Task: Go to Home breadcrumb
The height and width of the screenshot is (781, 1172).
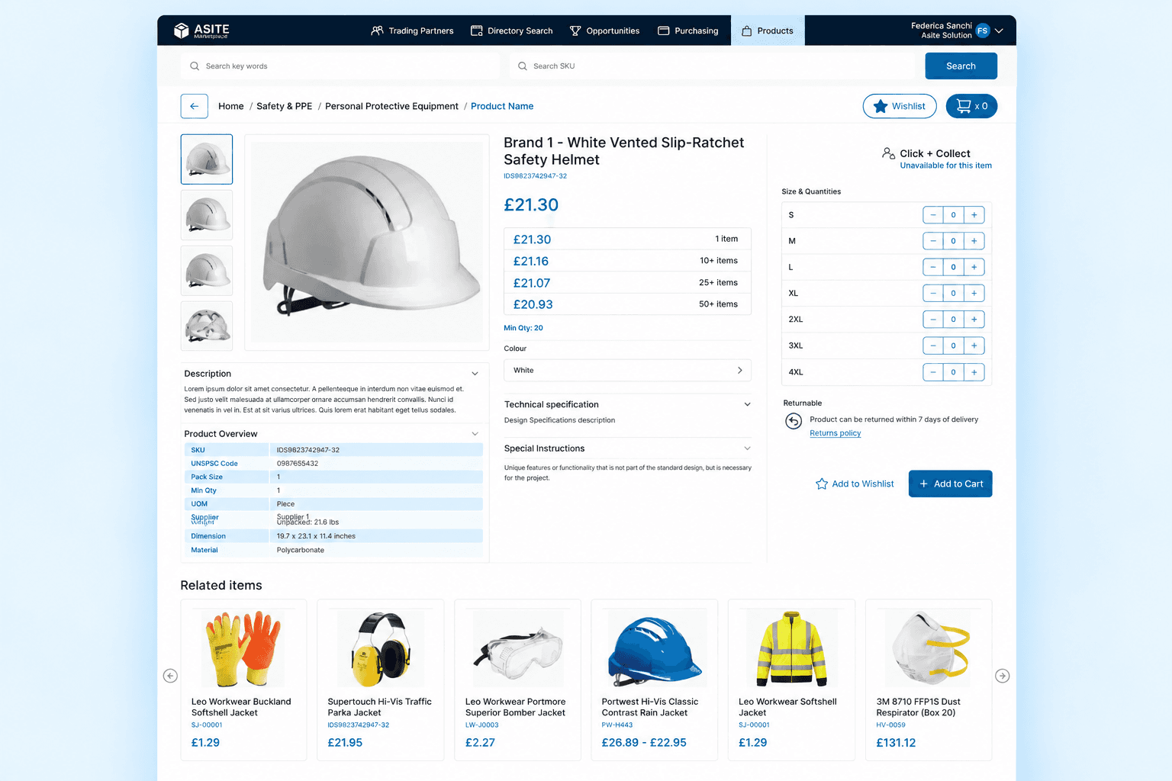Action: click(230, 106)
